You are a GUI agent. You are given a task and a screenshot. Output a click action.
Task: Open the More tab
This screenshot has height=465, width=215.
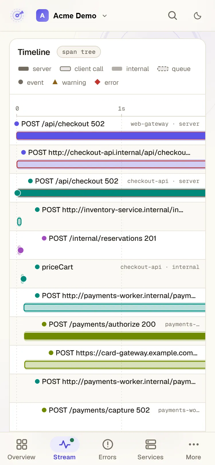coord(193,449)
